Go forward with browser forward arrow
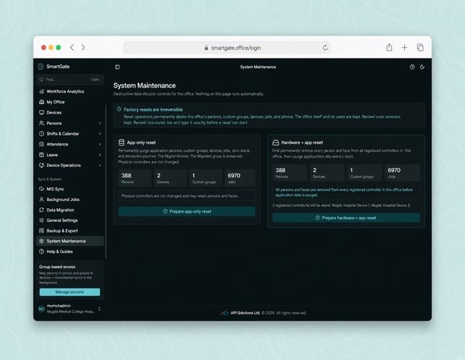This screenshot has width=465, height=360. [83, 48]
